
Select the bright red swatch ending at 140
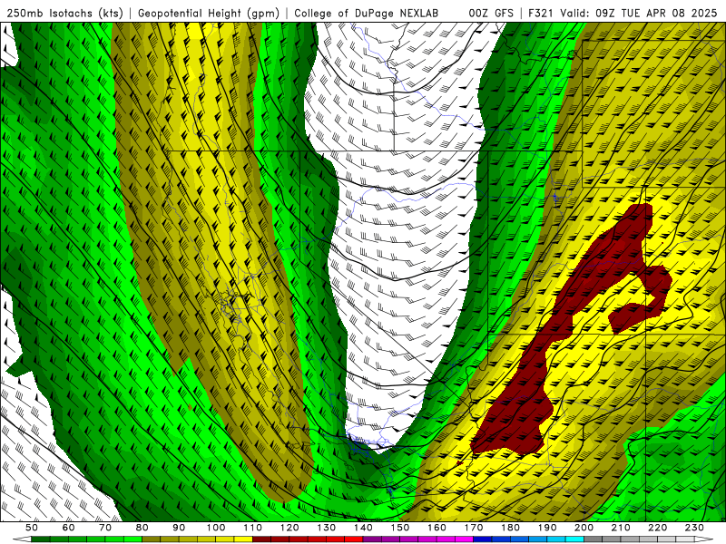(x=354, y=539)
